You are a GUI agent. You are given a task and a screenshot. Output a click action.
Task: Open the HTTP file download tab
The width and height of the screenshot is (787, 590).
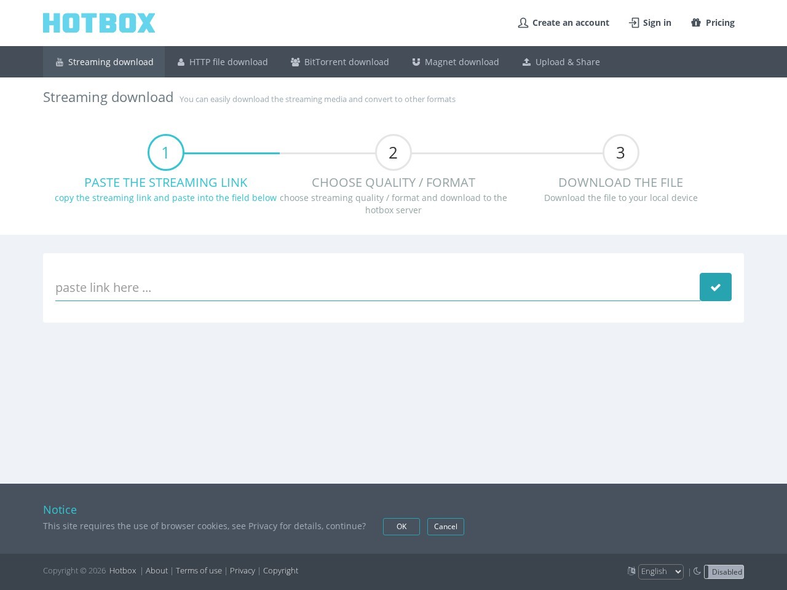223,62
